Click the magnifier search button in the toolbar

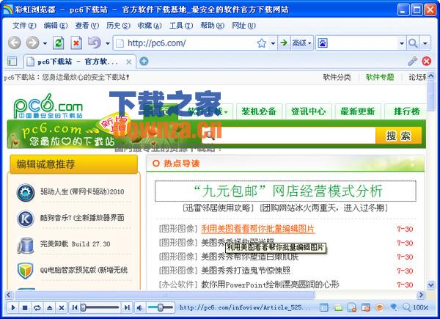(x=413, y=43)
